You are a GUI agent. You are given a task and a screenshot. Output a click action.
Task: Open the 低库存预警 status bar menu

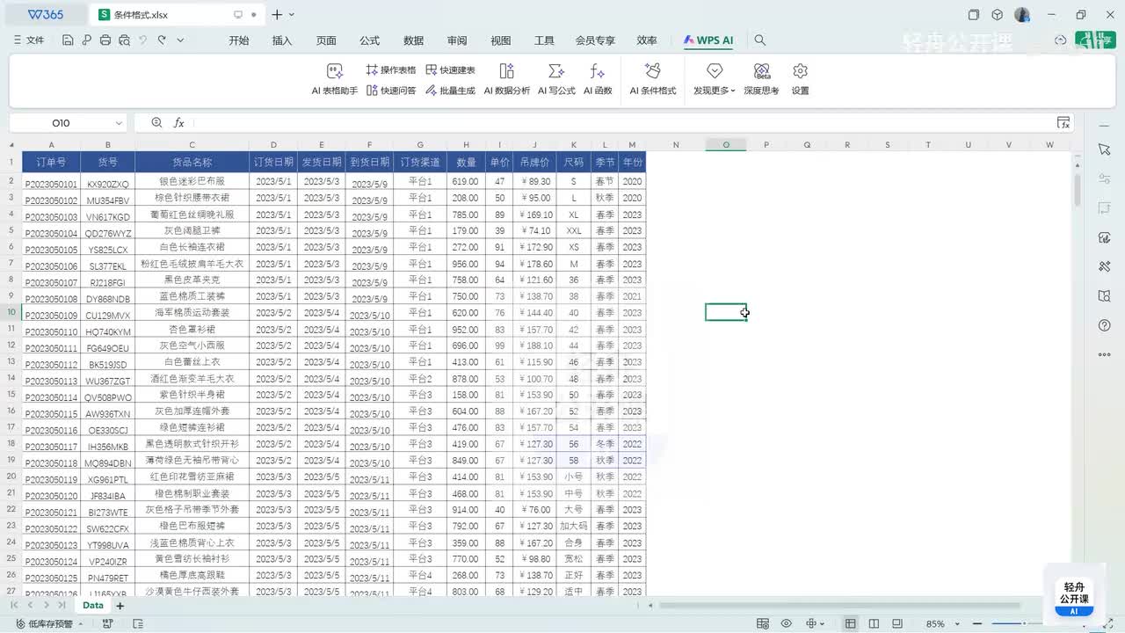pyautogui.click(x=48, y=624)
